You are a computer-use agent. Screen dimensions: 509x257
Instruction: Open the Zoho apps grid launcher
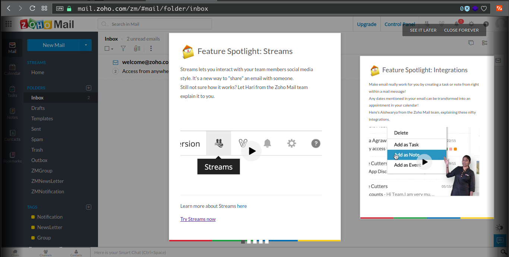tap(9, 24)
